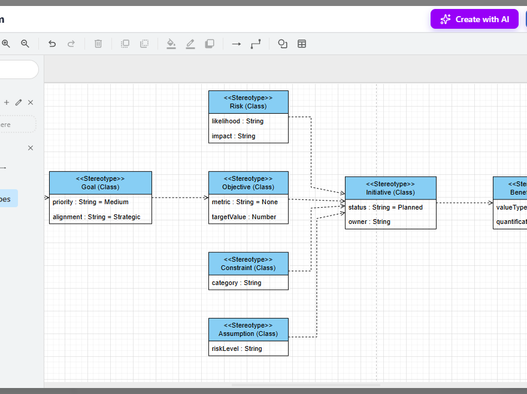Open the Fill Color swatch
527x394 pixels.
[x=171, y=44]
